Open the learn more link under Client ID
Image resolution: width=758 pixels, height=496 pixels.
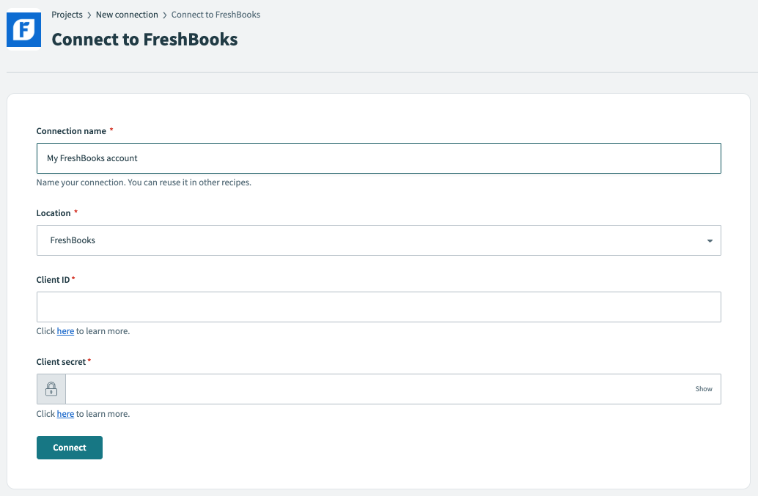pos(65,330)
